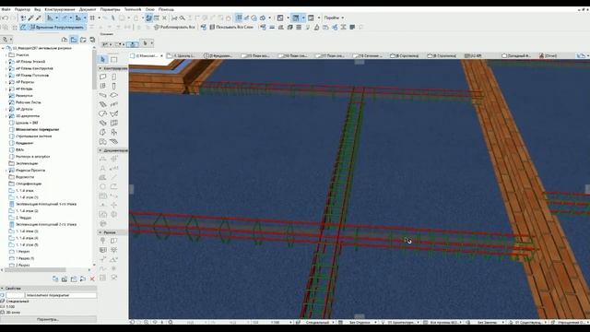
Task: Select the Window tool in the toolbox
Action: pyautogui.click(x=103, y=86)
